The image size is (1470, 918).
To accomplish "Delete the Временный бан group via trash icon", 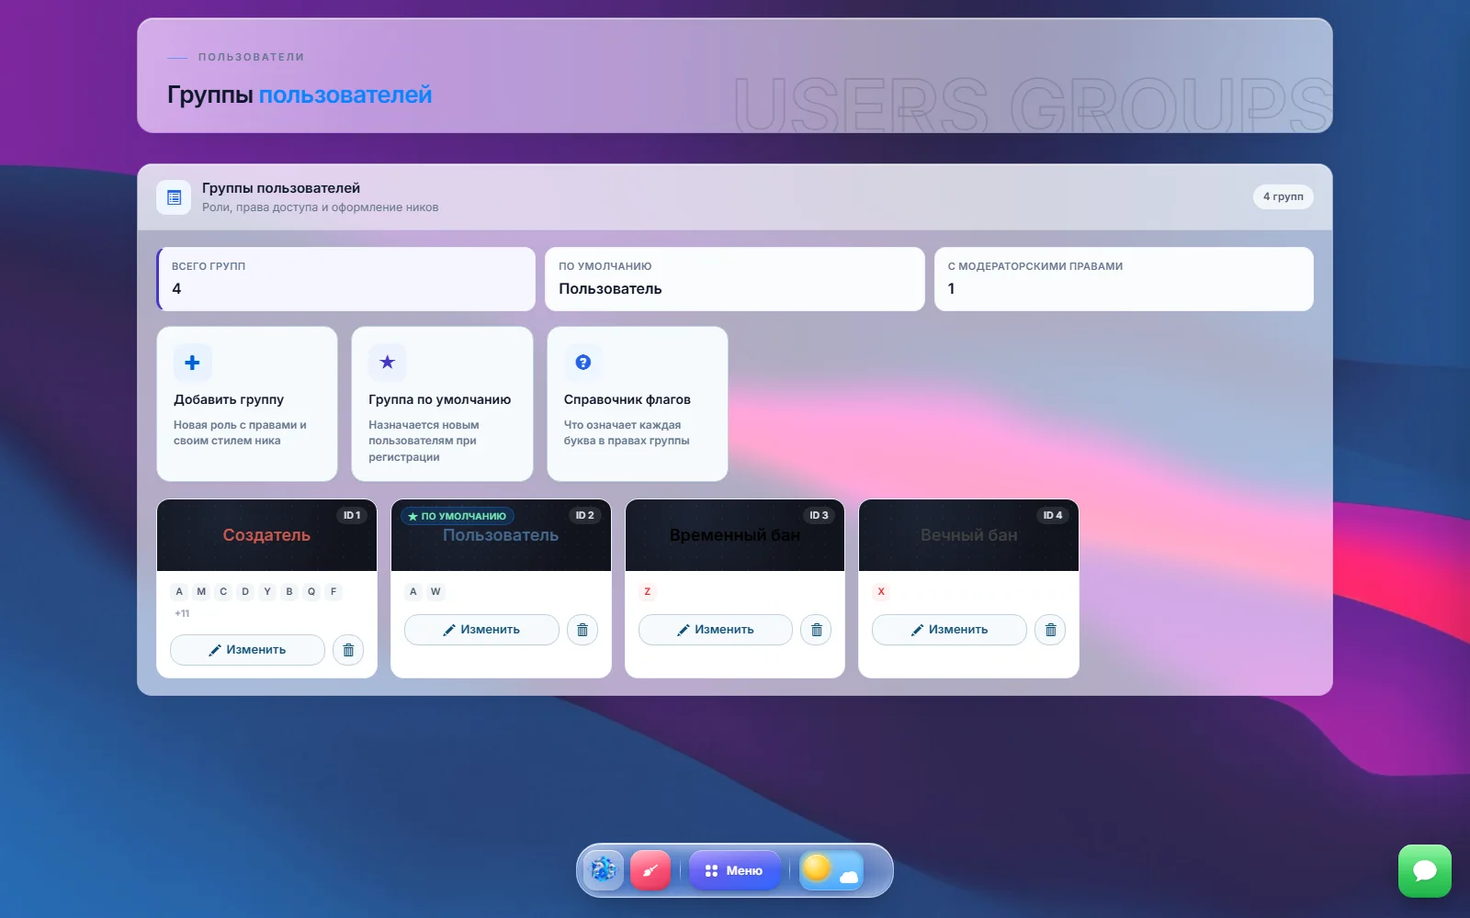I will click(x=816, y=630).
